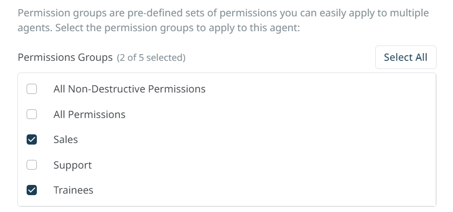Tick the Support permission group checkbox
Viewport: 453px width, 212px height.
point(32,165)
